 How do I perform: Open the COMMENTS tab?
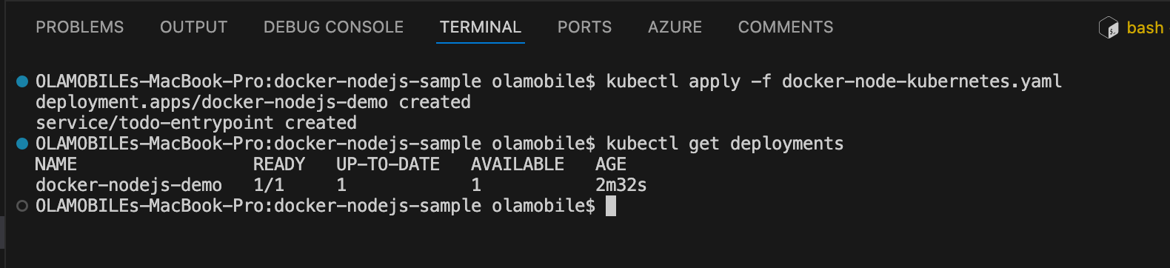(786, 27)
